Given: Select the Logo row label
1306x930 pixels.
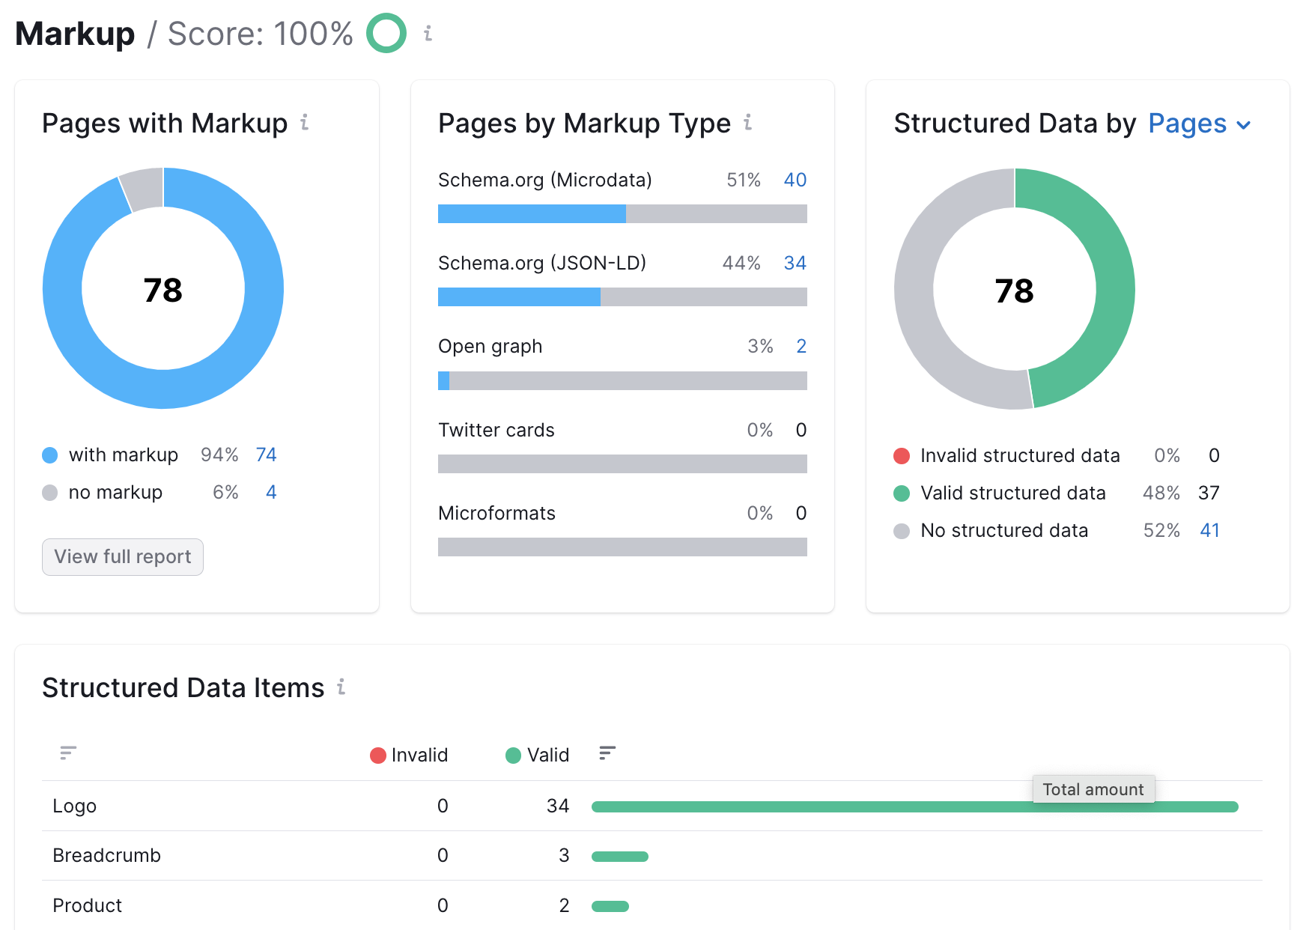Looking at the screenshot, I should coord(74,806).
